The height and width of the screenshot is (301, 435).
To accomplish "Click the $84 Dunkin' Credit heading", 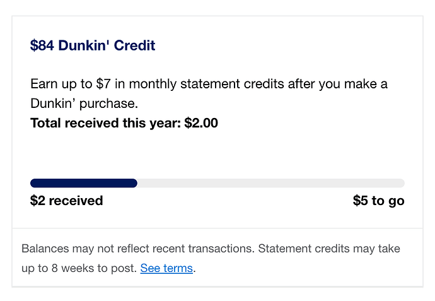I will point(93,45).
